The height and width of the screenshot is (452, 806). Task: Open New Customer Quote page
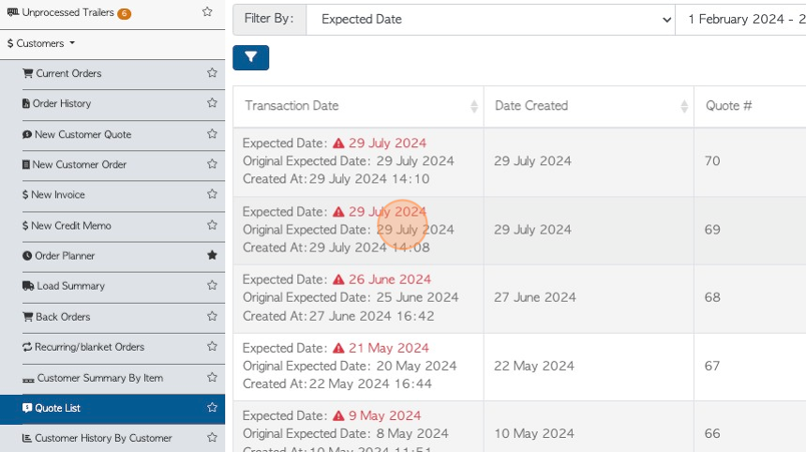[77, 134]
